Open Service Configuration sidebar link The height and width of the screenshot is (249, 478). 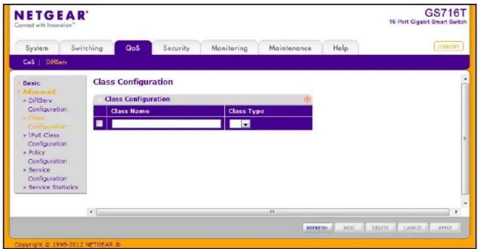point(47,174)
